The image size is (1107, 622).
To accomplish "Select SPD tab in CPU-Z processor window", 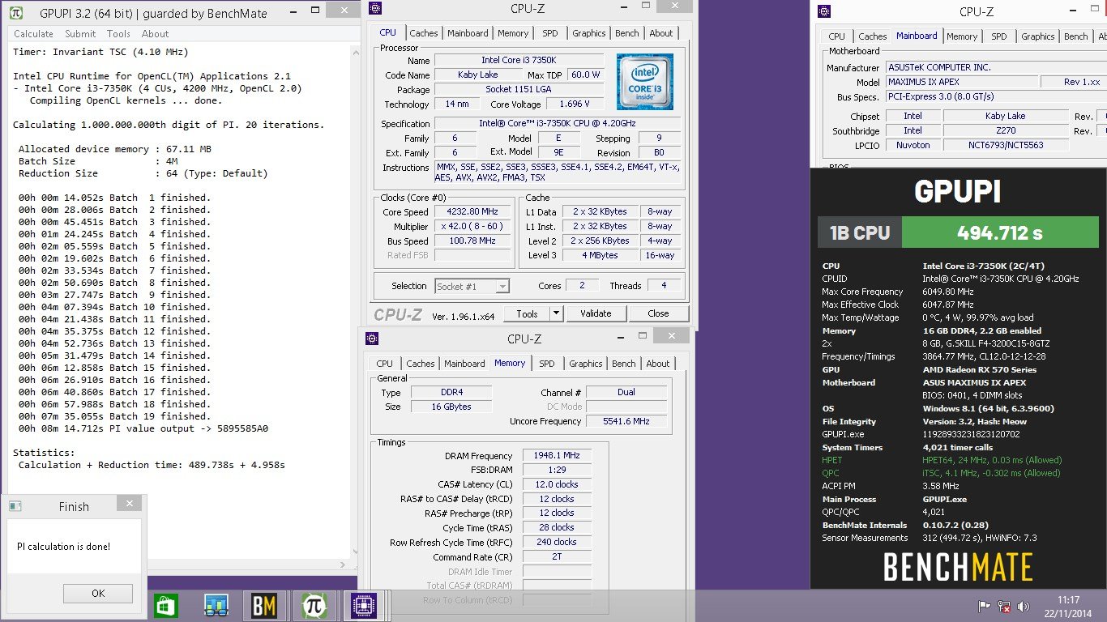I will (550, 33).
